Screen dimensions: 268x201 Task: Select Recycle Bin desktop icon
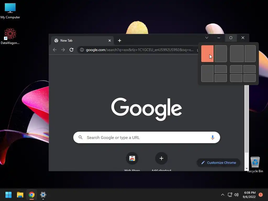click(x=255, y=165)
